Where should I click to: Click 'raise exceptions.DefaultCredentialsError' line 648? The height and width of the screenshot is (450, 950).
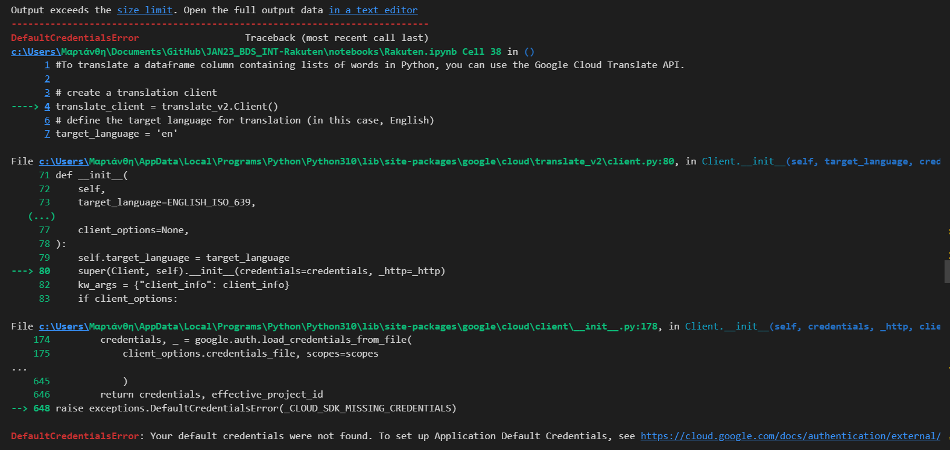pos(256,408)
